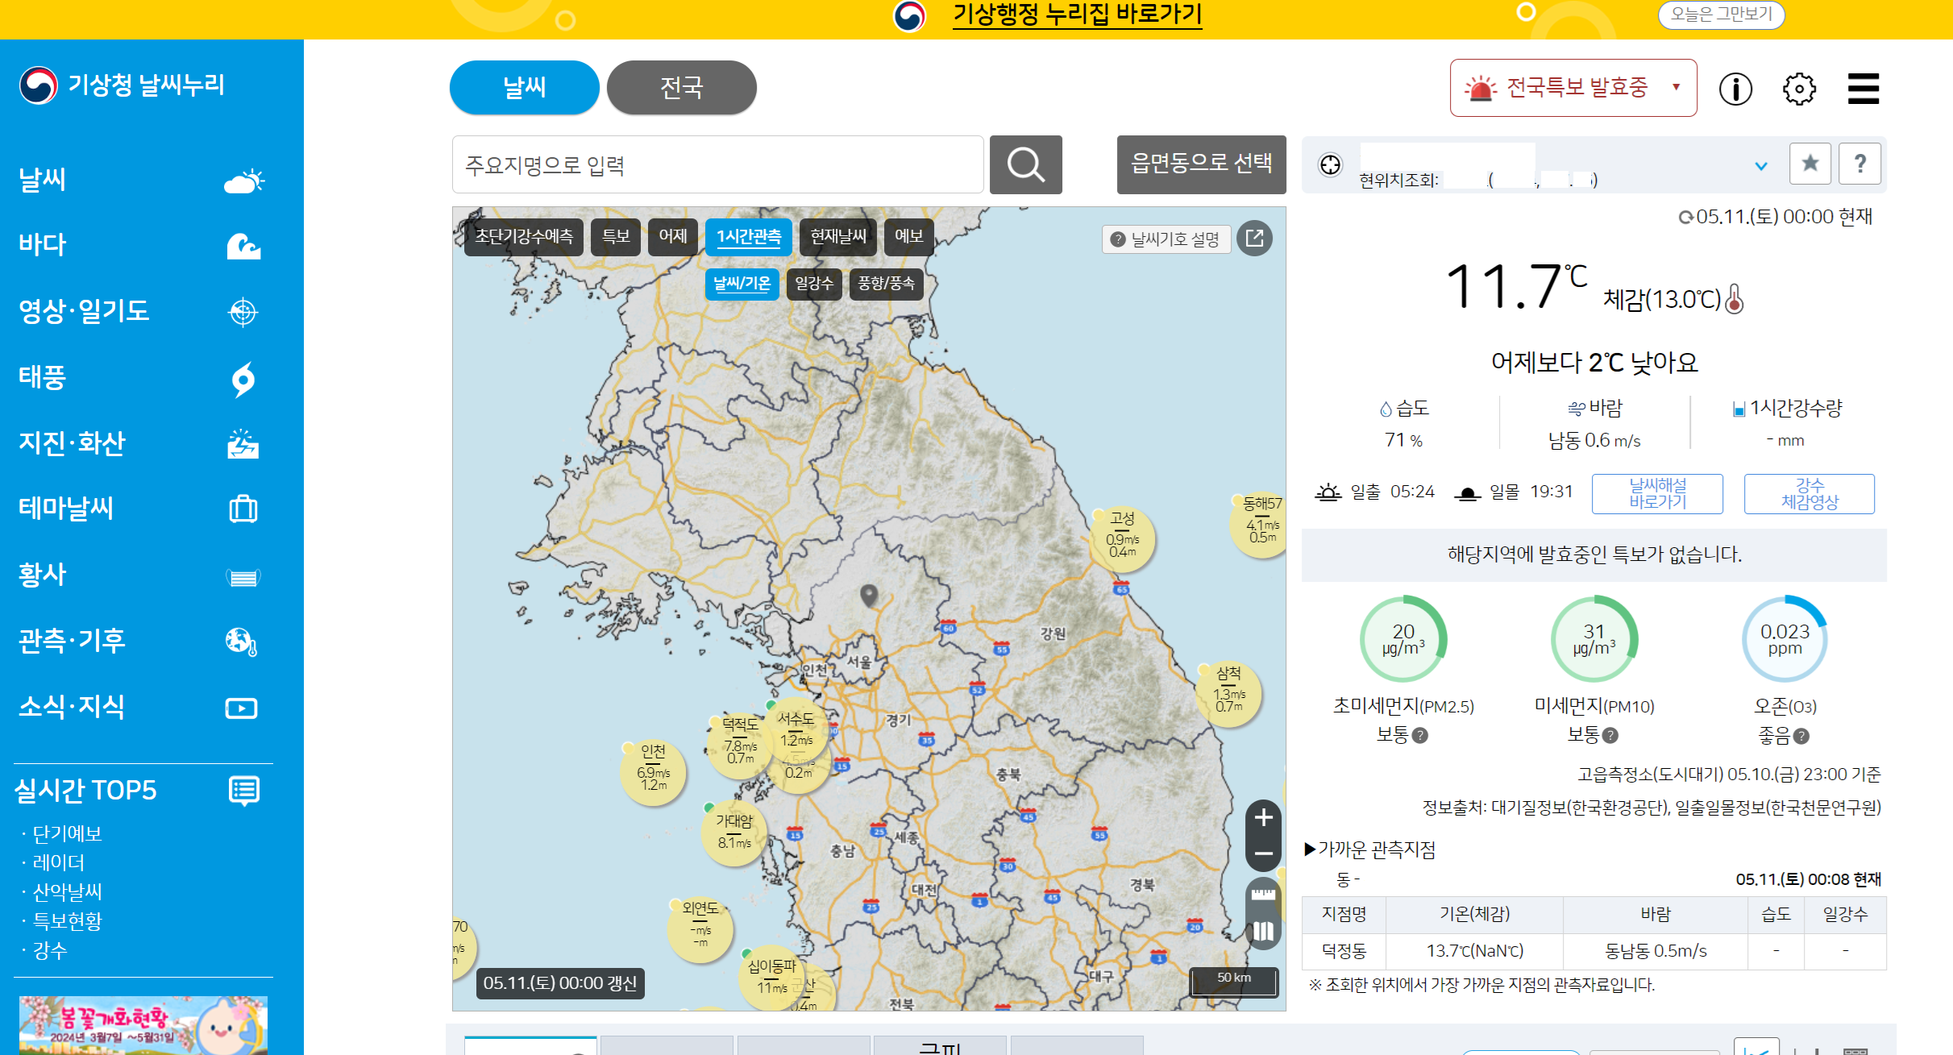Click the help question mark button
The height and width of the screenshot is (1055, 1953).
(x=1860, y=164)
